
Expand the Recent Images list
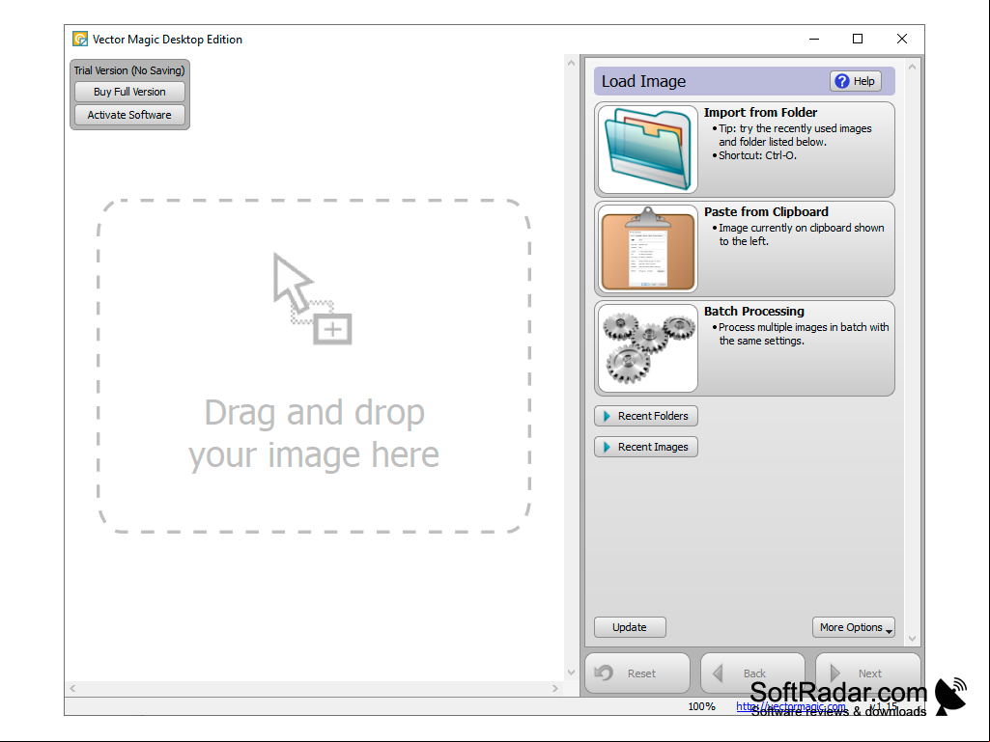coord(646,447)
